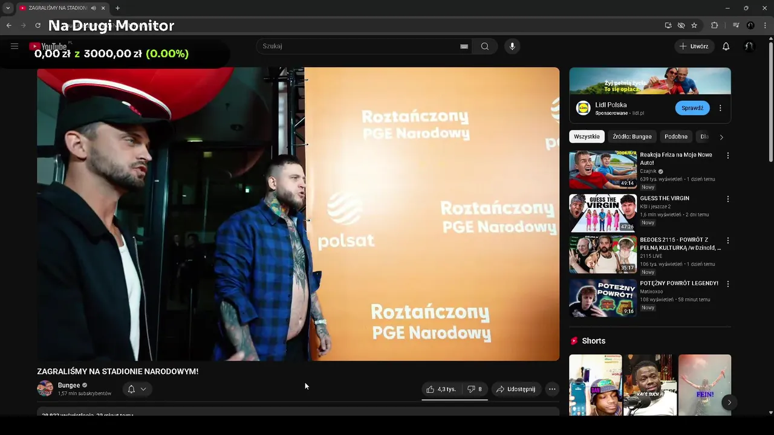774x435 pixels.
Task: Open the YouTube hamburger guide menu
Action: 15,46
